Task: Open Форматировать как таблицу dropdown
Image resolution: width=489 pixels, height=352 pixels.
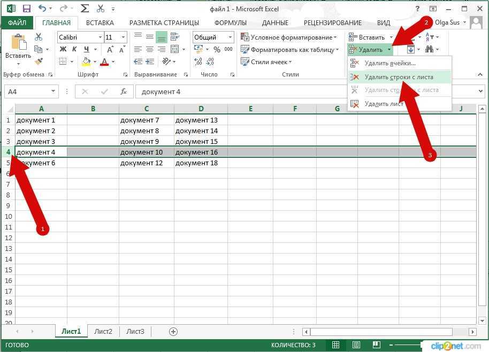Action: (x=290, y=50)
